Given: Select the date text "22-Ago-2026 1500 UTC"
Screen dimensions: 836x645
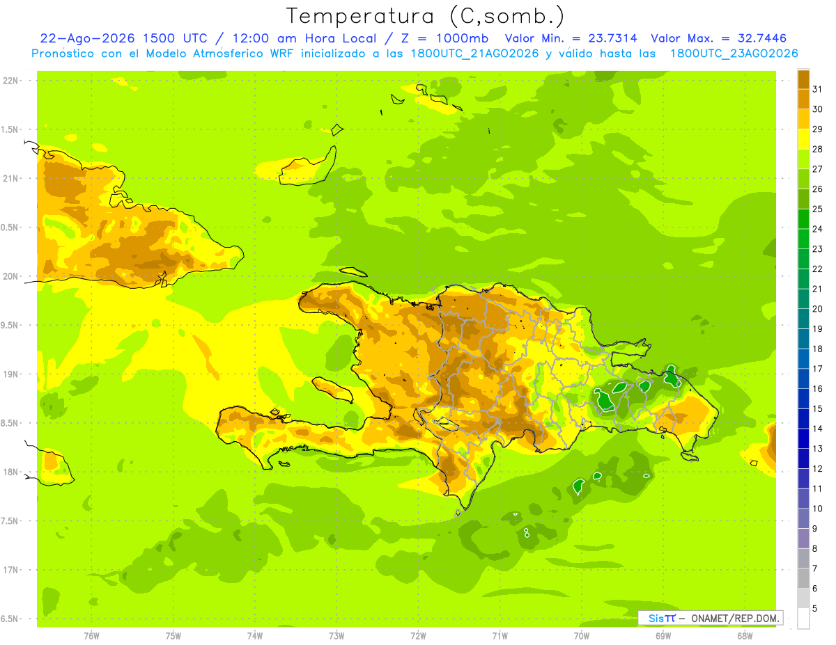Looking at the screenshot, I should click(x=123, y=38).
